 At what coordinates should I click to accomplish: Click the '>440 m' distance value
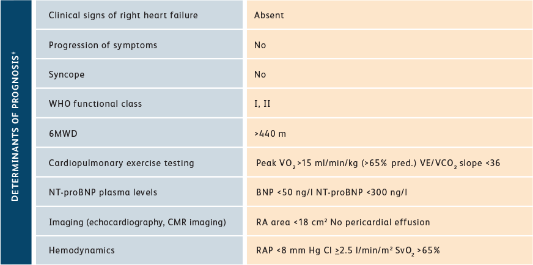pyautogui.click(x=270, y=134)
